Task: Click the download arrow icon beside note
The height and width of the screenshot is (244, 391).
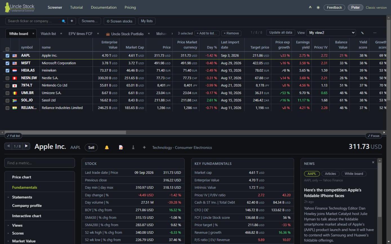Action: (x=133, y=147)
